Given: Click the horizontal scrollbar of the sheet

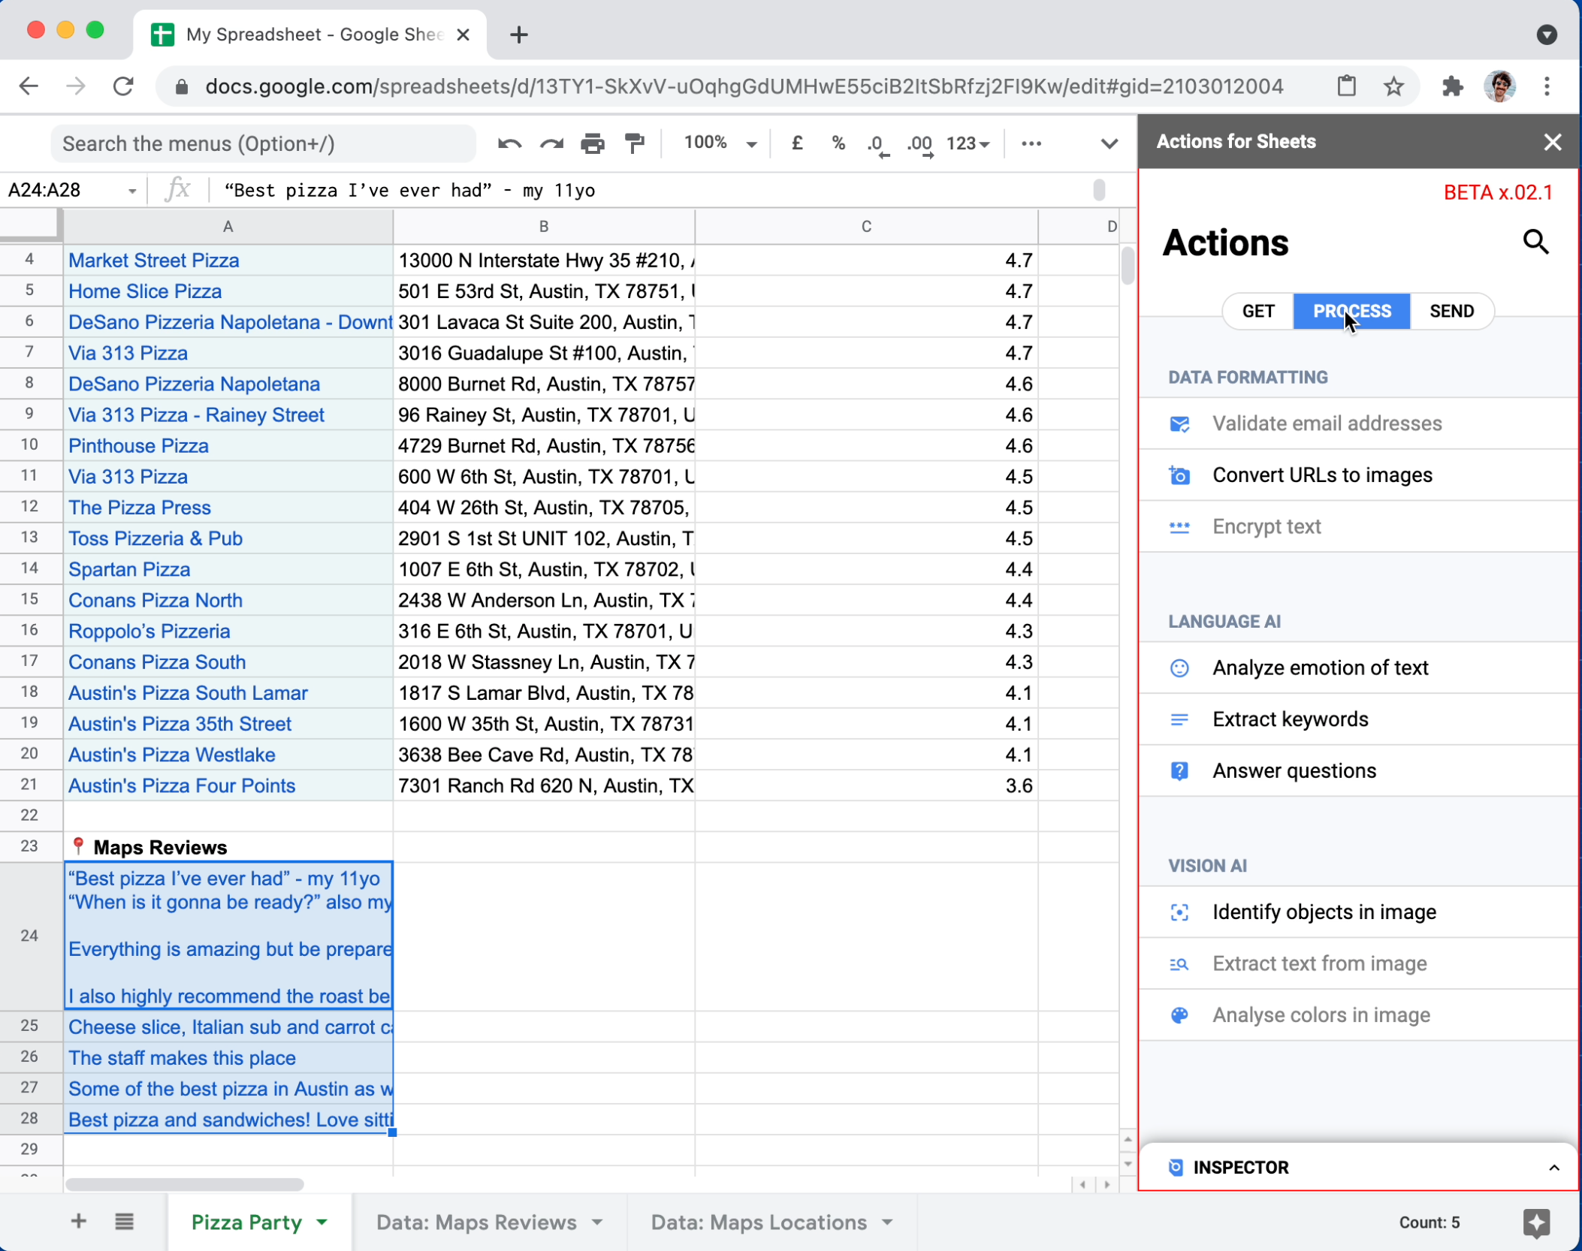Looking at the screenshot, I should click(184, 1184).
